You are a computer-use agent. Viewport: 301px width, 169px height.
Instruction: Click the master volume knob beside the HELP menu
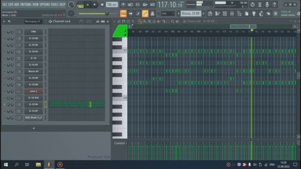(71, 5)
